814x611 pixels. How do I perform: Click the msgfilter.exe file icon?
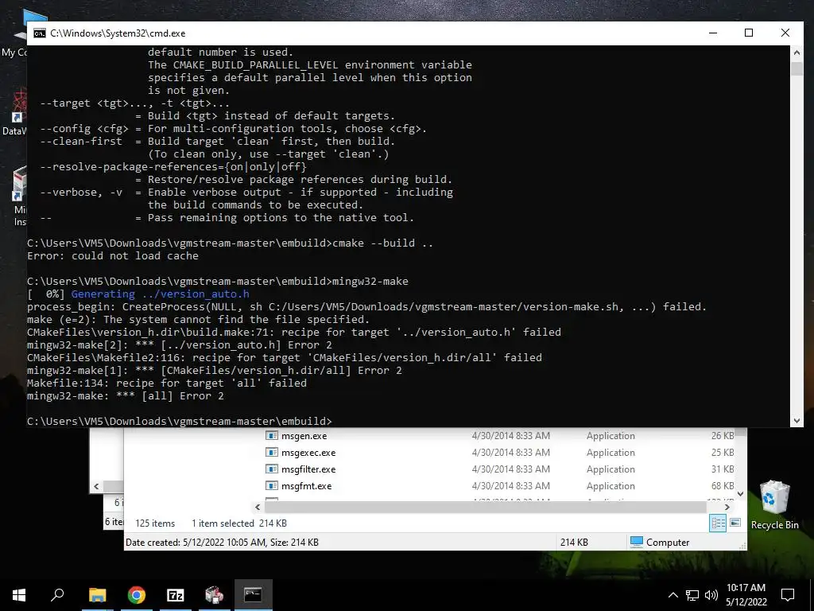[272, 469]
